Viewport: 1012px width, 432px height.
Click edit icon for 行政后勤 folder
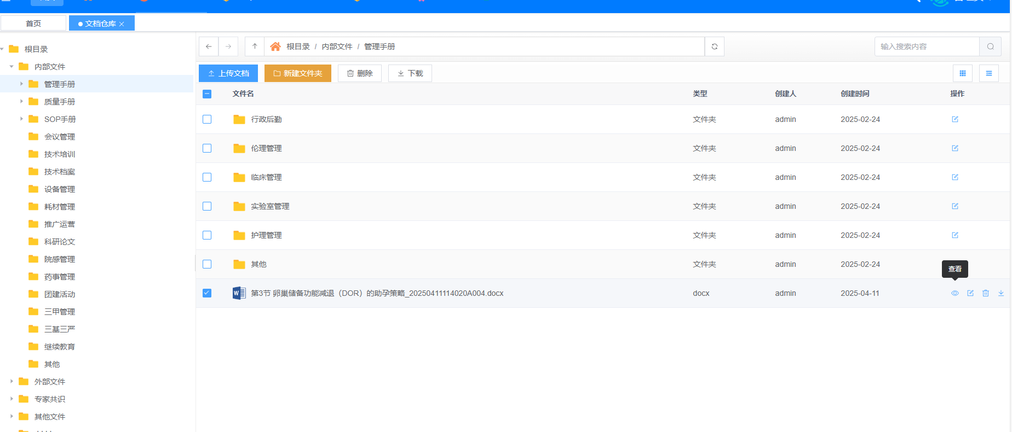(955, 119)
